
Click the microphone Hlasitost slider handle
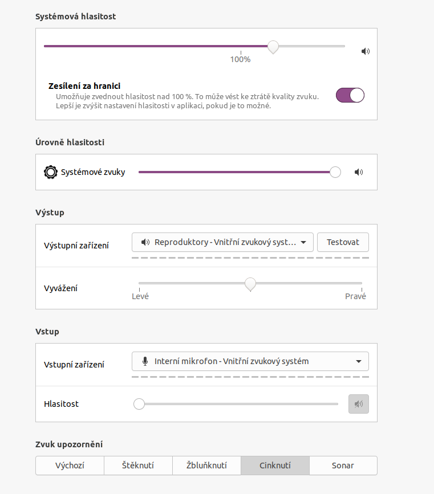[x=139, y=404]
